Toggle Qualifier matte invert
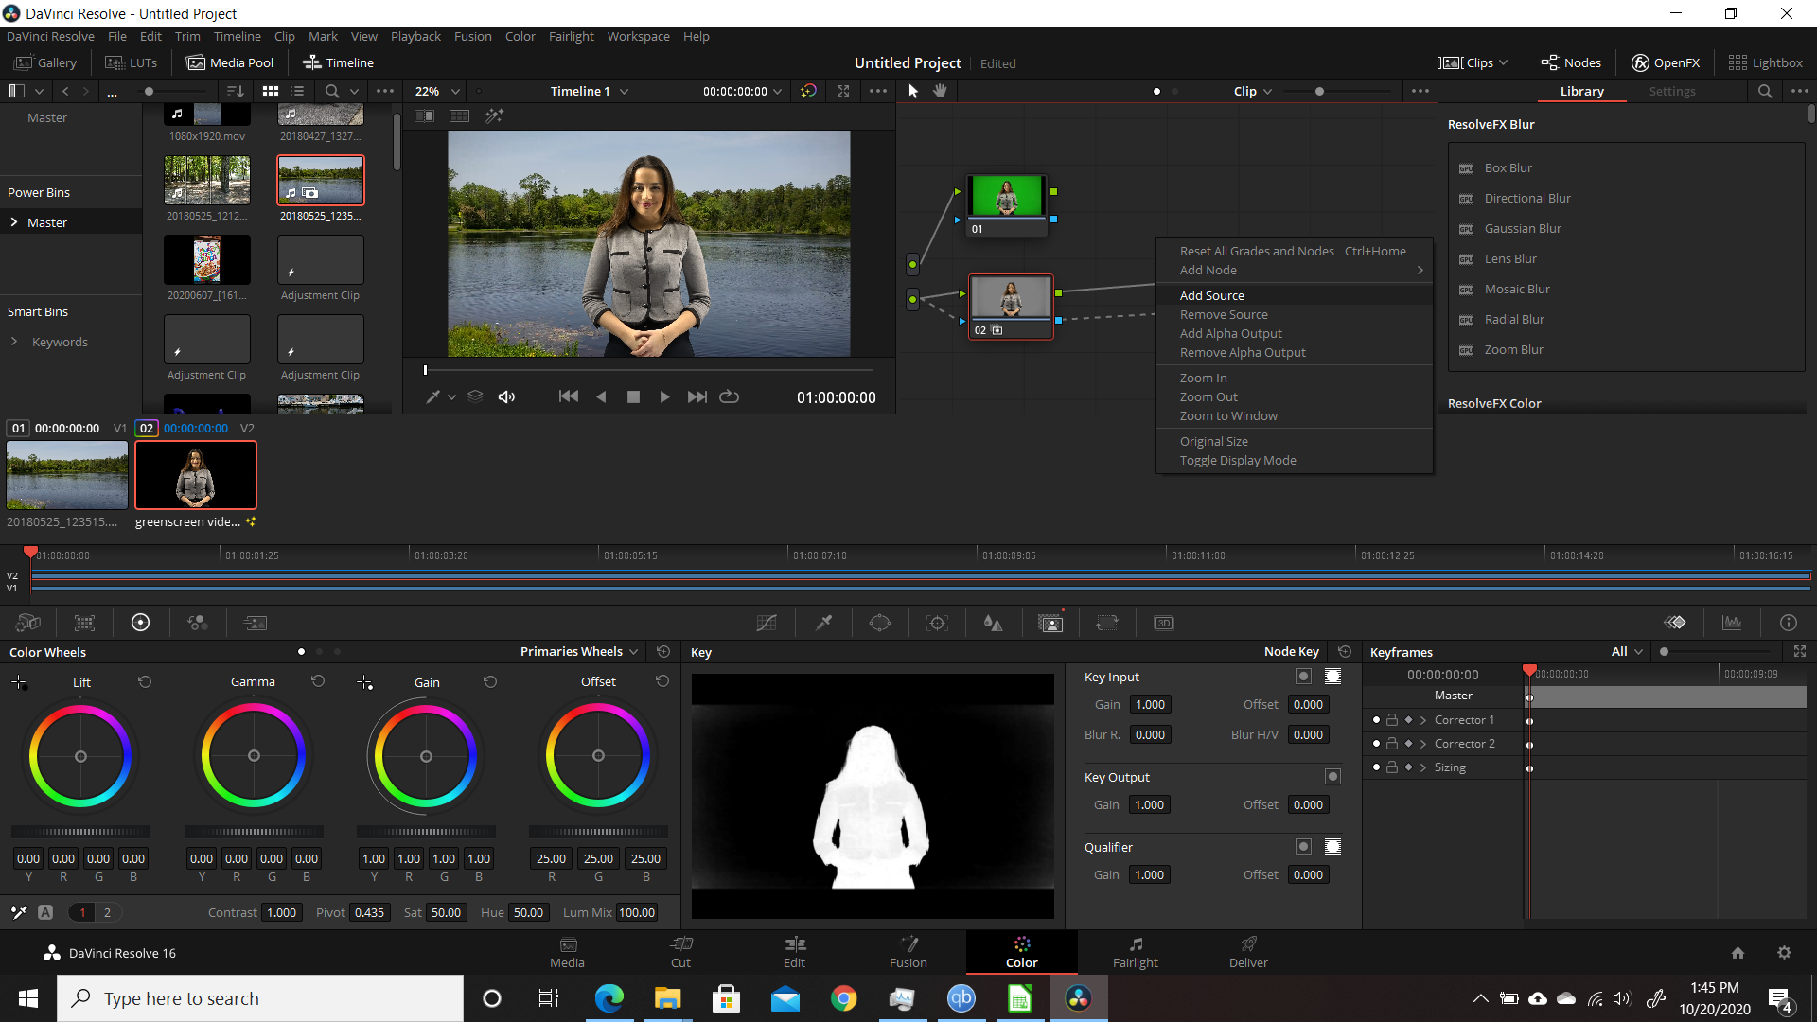 click(1303, 847)
